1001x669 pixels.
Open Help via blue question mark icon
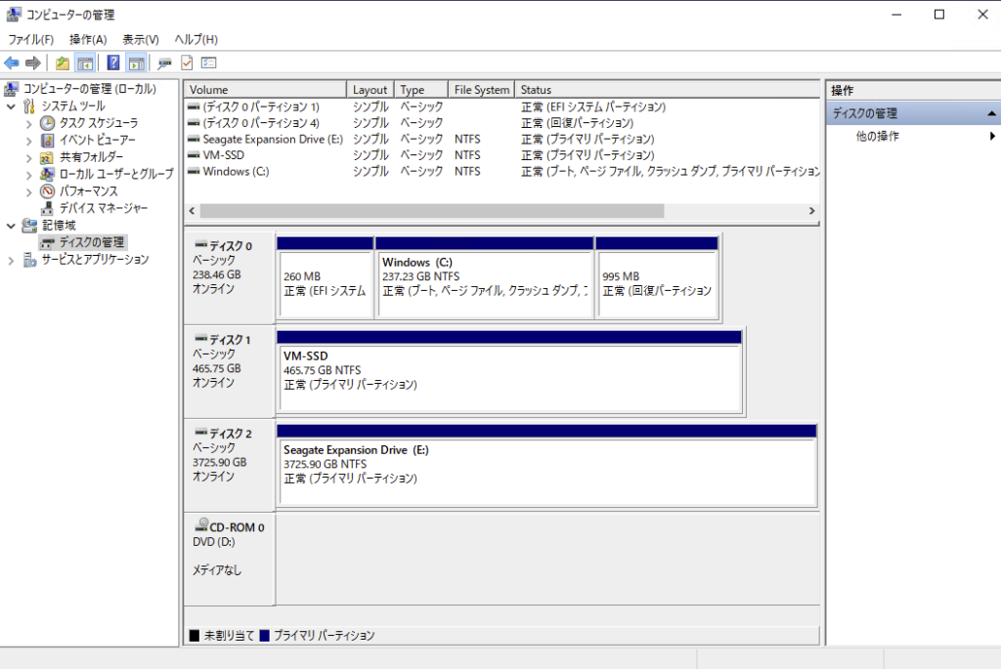tap(113, 63)
